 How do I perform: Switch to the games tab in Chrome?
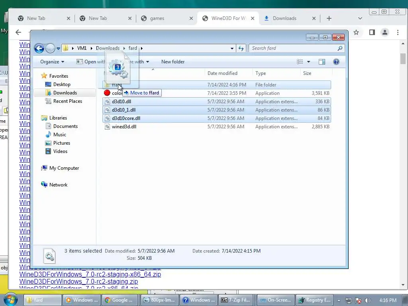pos(167,18)
